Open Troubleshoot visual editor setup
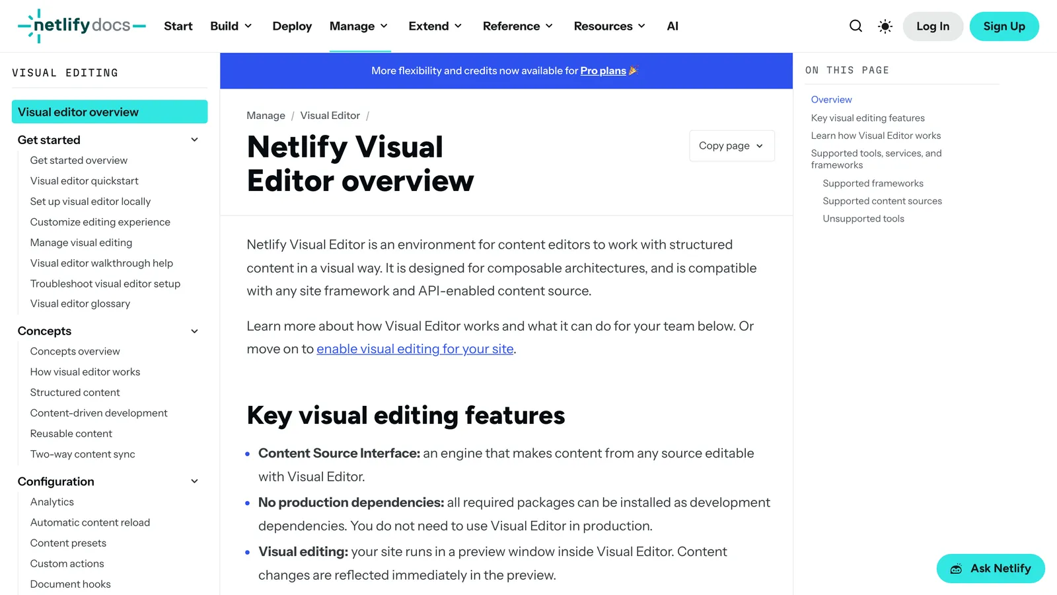 105,284
